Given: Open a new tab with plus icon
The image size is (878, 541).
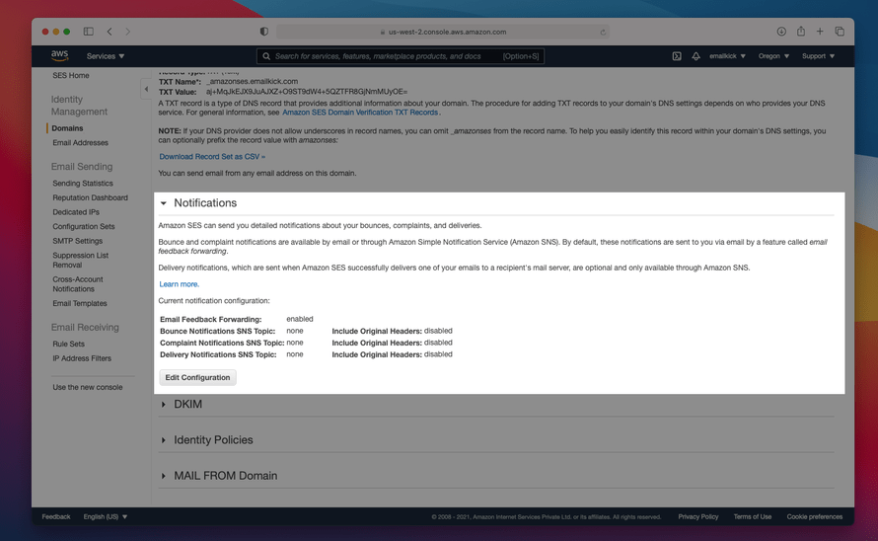Looking at the screenshot, I should (x=820, y=32).
